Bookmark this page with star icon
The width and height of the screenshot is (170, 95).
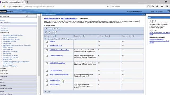[x=148, y=6]
